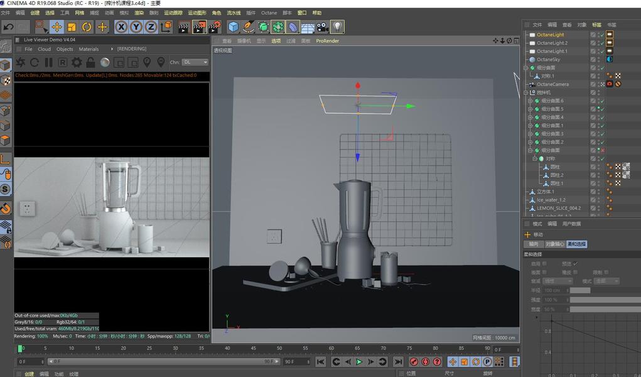Select OctaneCamera in object tree
Image resolution: width=641 pixels, height=377 pixels.
(552, 84)
